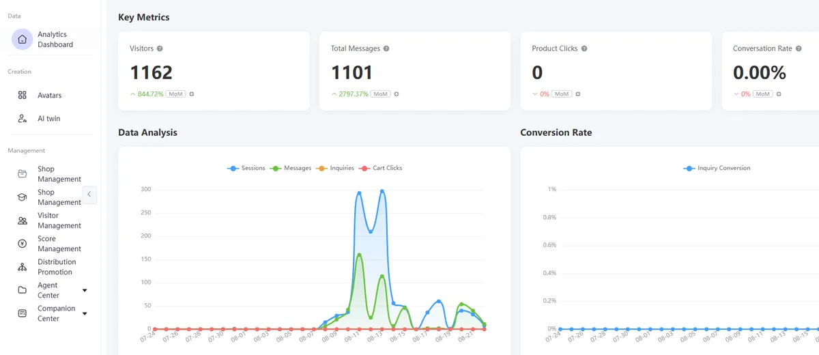Click MoM tag under Conversation Rate
Viewport: 819px width, 355px height.
click(x=763, y=94)
